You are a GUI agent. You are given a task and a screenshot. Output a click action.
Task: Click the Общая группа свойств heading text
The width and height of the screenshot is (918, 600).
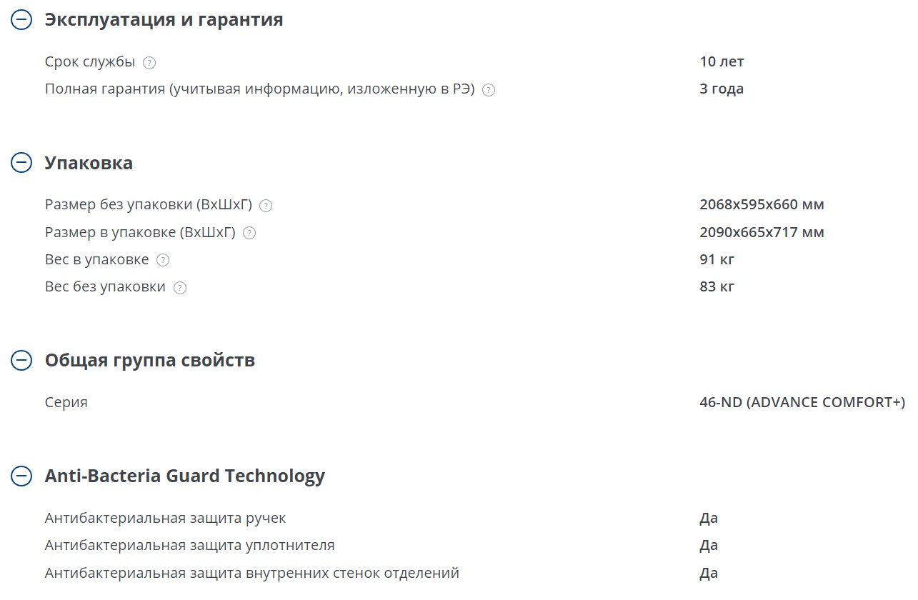pos(150,360)
